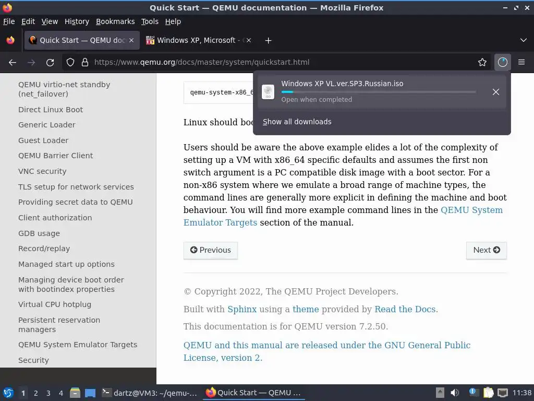Open GDB usage in sidebar

click(39, 233)
